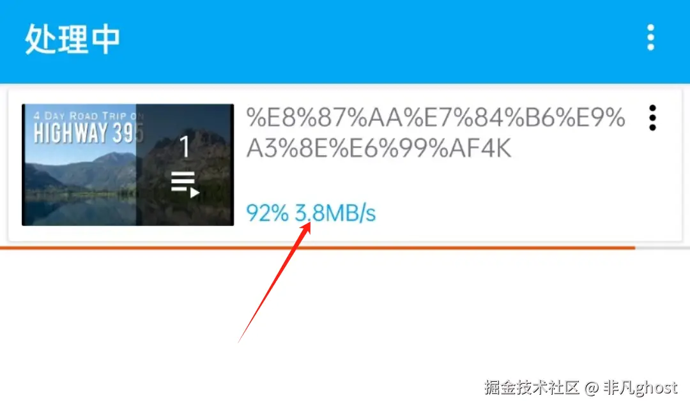Click the gray unfilled end of progress bar
Image resolution: width=690 pixels, height=410 pixels.
point(663,248)
